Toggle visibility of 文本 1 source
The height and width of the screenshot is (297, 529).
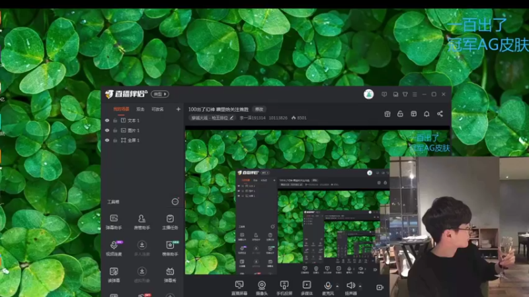pos(107,120)
